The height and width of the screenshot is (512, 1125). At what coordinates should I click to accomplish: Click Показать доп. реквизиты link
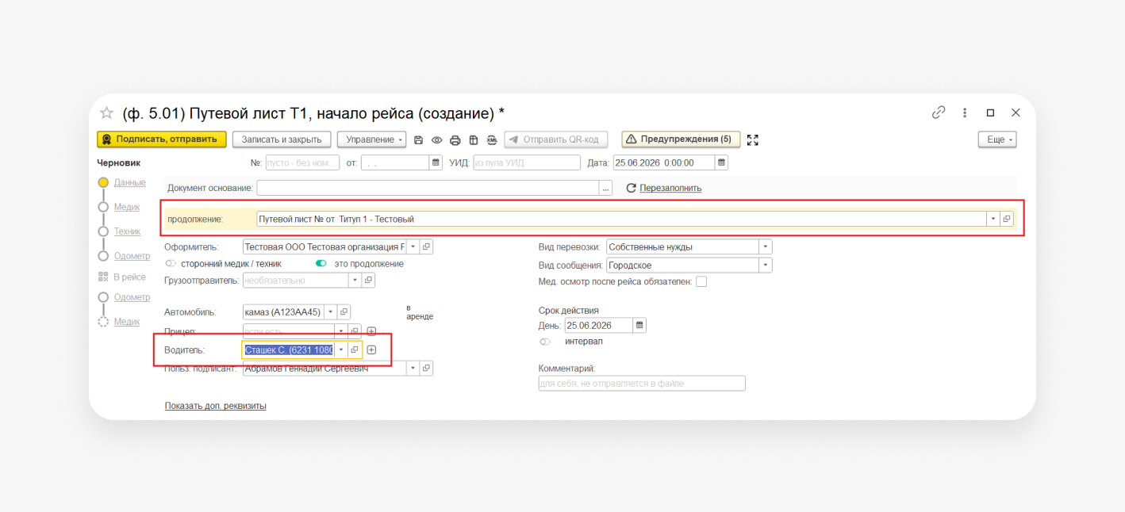click(x=216, y=406)
